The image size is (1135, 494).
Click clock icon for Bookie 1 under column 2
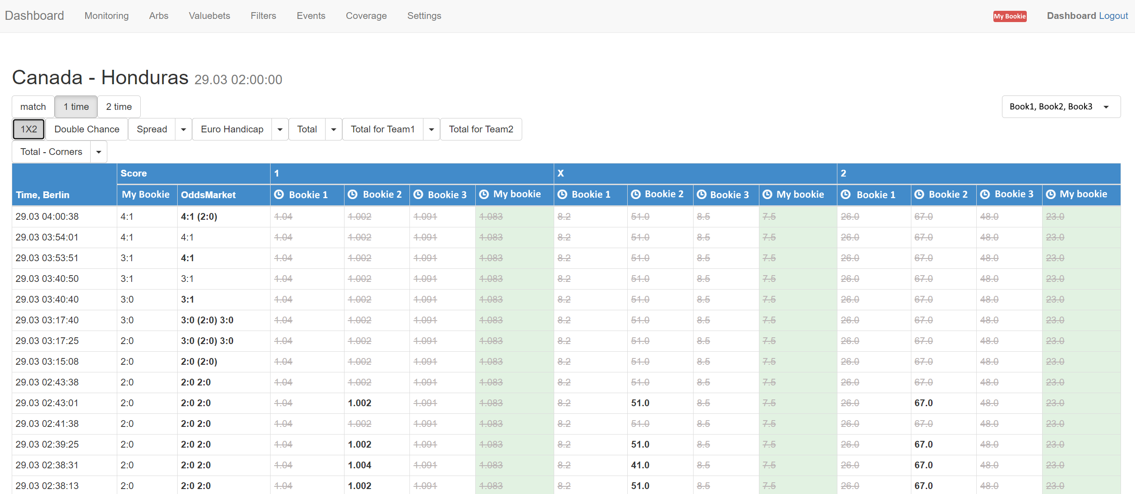(846, 195)
